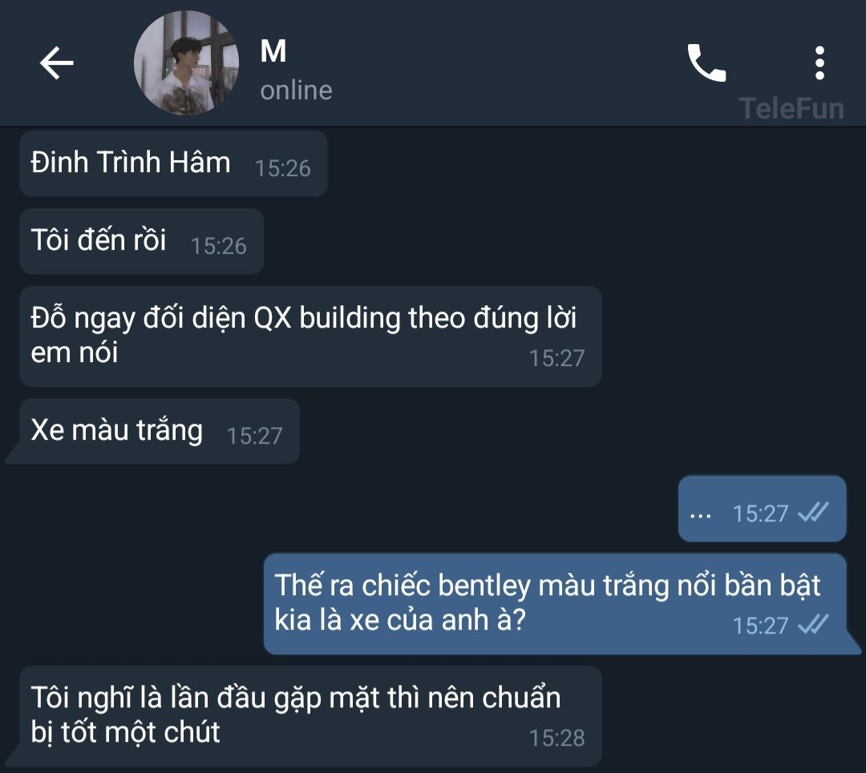Tap the online status text
Viewport: 866px width, 773px height.
click(296, 91)
